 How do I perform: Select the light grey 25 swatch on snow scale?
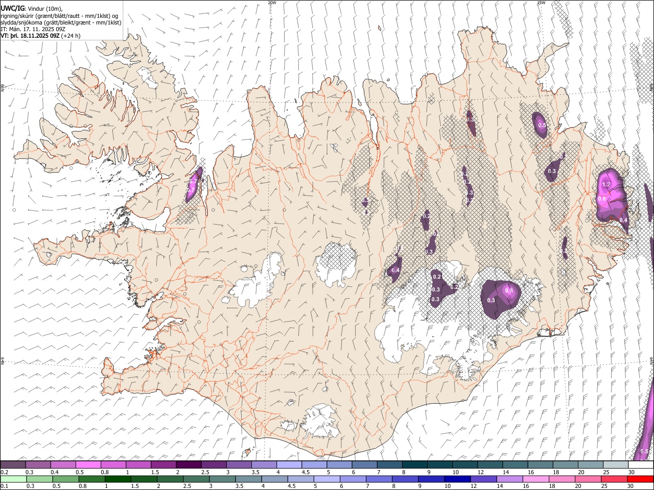[616, 465]
